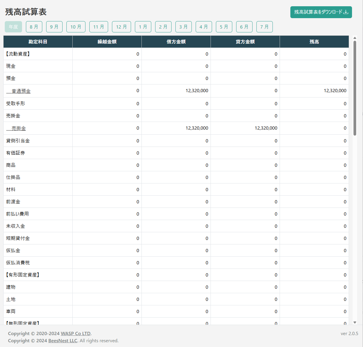Viewport: 363px width, 347px height.
Task: Click the scrollbar down arrow
Action: (x=355, y=322)
